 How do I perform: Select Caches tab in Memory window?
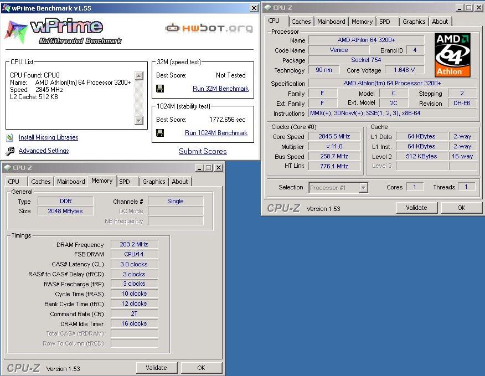[41, 182]
